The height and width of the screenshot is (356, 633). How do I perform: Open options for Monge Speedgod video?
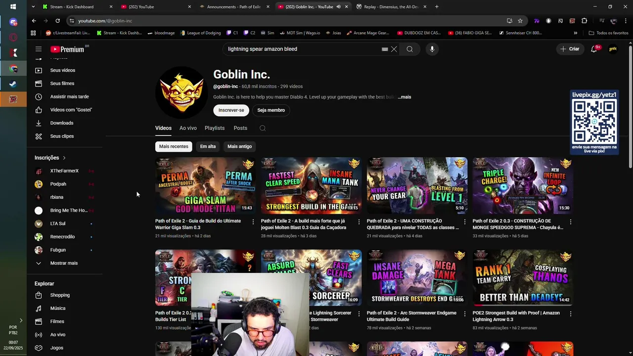571,222
